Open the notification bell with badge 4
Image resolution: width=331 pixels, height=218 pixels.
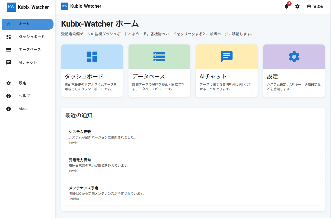(286, 6)
